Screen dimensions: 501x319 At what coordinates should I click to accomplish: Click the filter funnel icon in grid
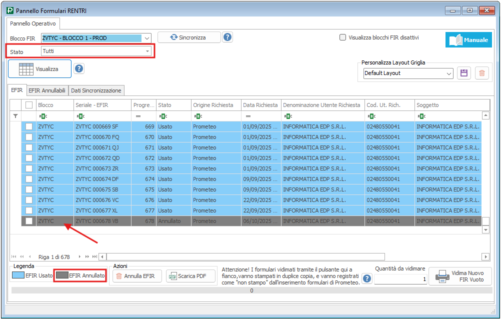pos(15,116)
